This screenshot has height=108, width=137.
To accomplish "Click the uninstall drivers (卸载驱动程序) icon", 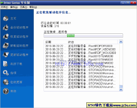I will [x=6, y=45].
